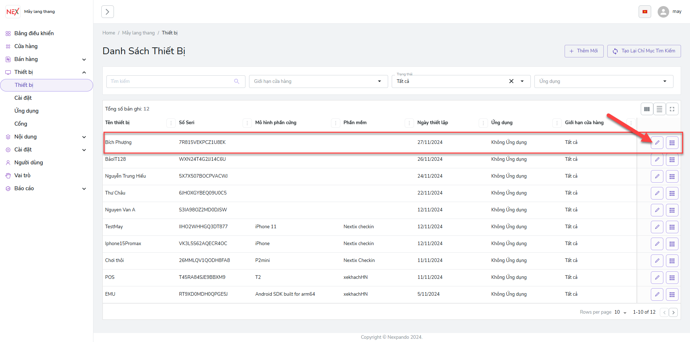Click the Vietnam flag language icon
Image resolution: width=690 pixels, height=342 pixels.
(x=645, y=12)
